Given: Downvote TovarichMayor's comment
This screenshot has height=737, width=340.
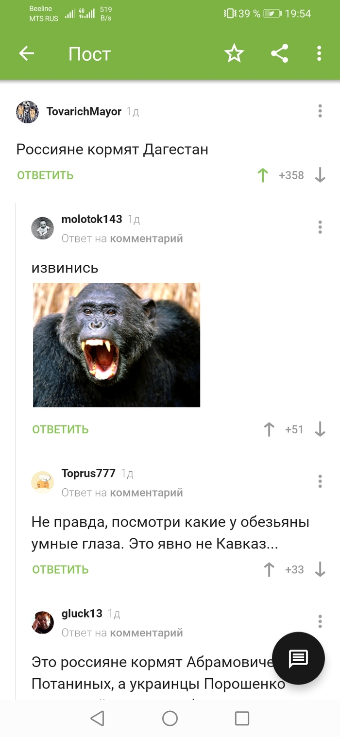Looking at the screenshot, I should 320,175.
